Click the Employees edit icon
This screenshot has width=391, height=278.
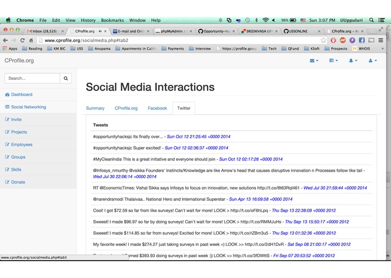coord(7,145)
